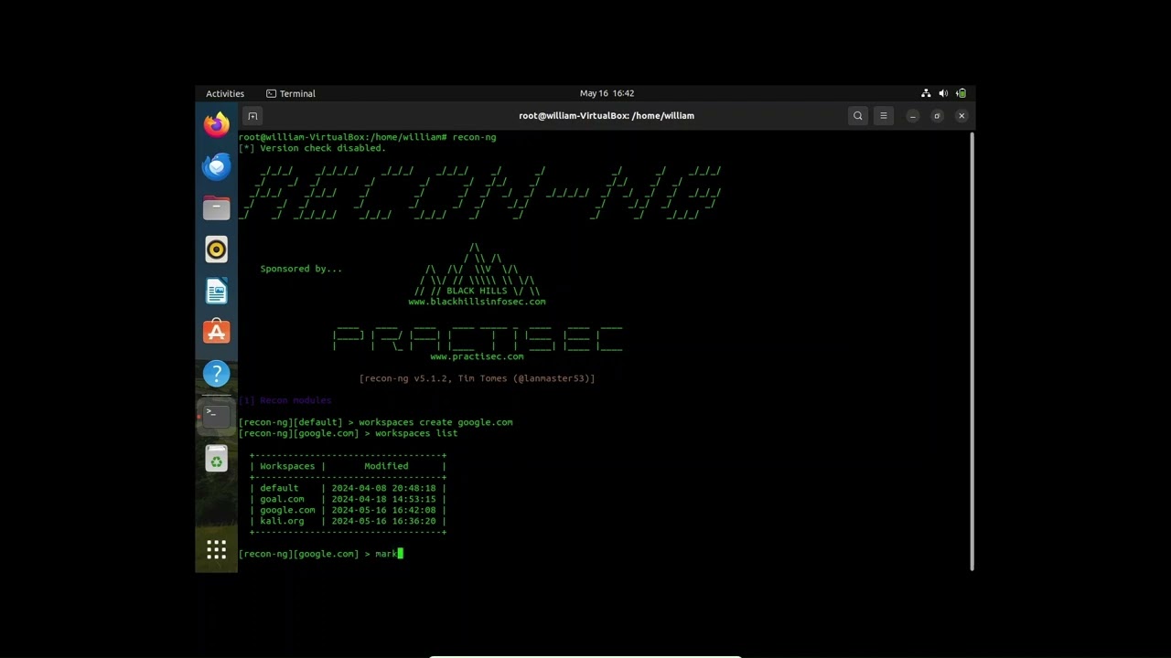This screenshot has height=658, width=1171.
Task: Select the 'default' workspace row
Action: (348, 488)
